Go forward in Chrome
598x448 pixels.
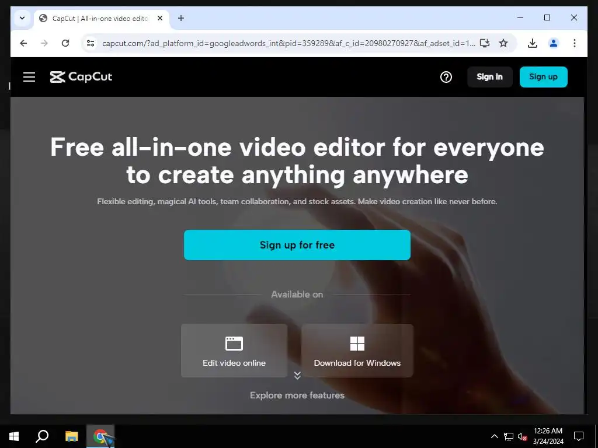44,43
